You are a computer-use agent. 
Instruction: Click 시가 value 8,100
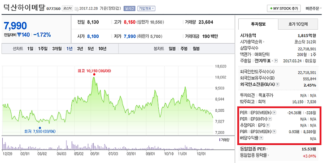[x=93, y=36]
